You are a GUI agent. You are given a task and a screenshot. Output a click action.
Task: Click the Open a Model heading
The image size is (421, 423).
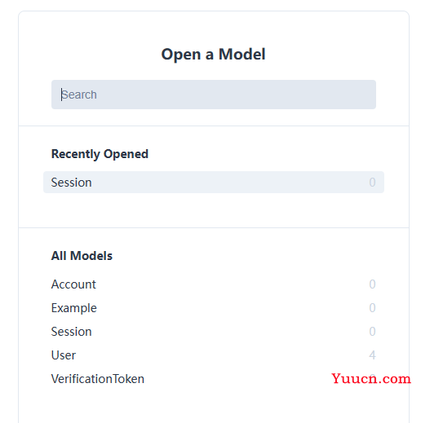[213, 55]
